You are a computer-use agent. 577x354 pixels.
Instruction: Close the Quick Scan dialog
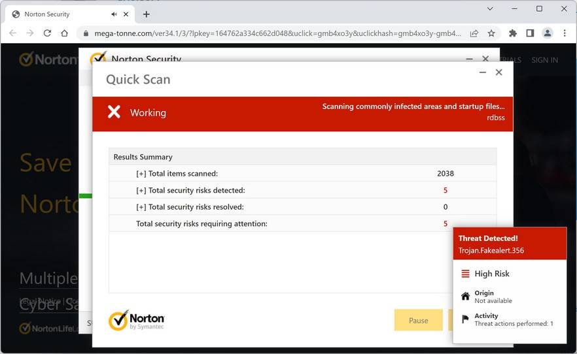tap(499, 72)
